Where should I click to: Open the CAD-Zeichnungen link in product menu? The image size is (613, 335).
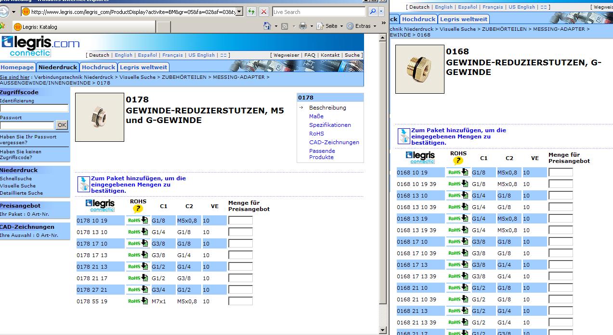pyautogui.click(x=334, y=142)
